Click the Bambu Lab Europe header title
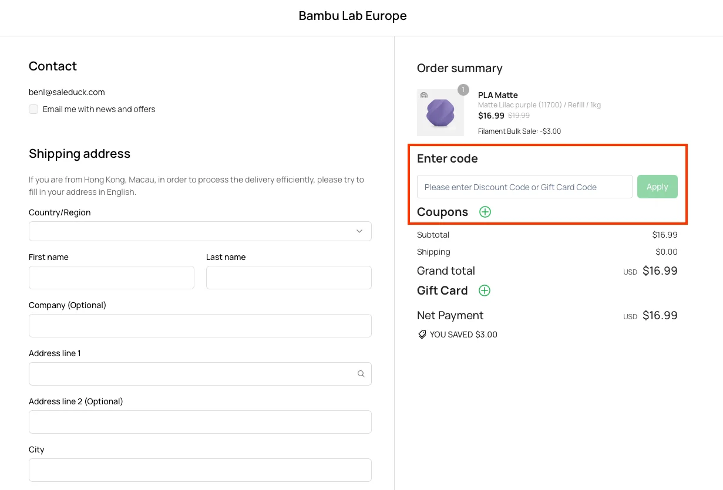Screen dimensions: 723x490 coord(352,15)
